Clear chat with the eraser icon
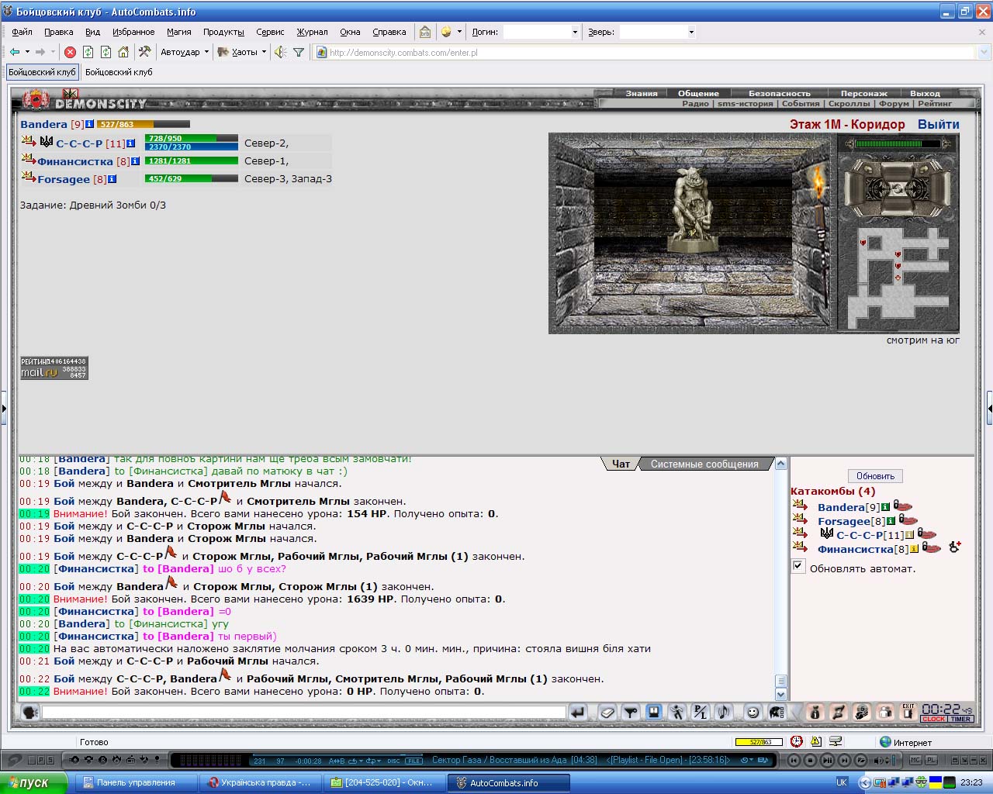Screen dimensions: 993x794 pos(608,712)
